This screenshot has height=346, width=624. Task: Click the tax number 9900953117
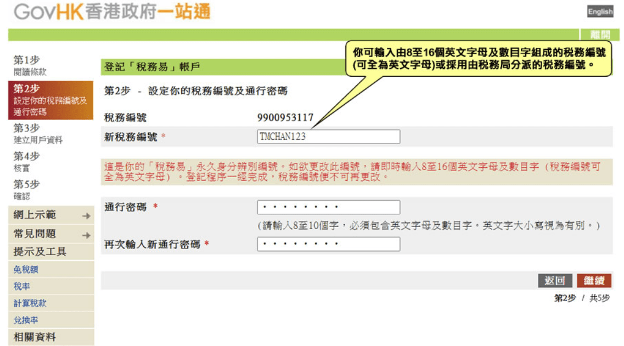pos(285,118)
